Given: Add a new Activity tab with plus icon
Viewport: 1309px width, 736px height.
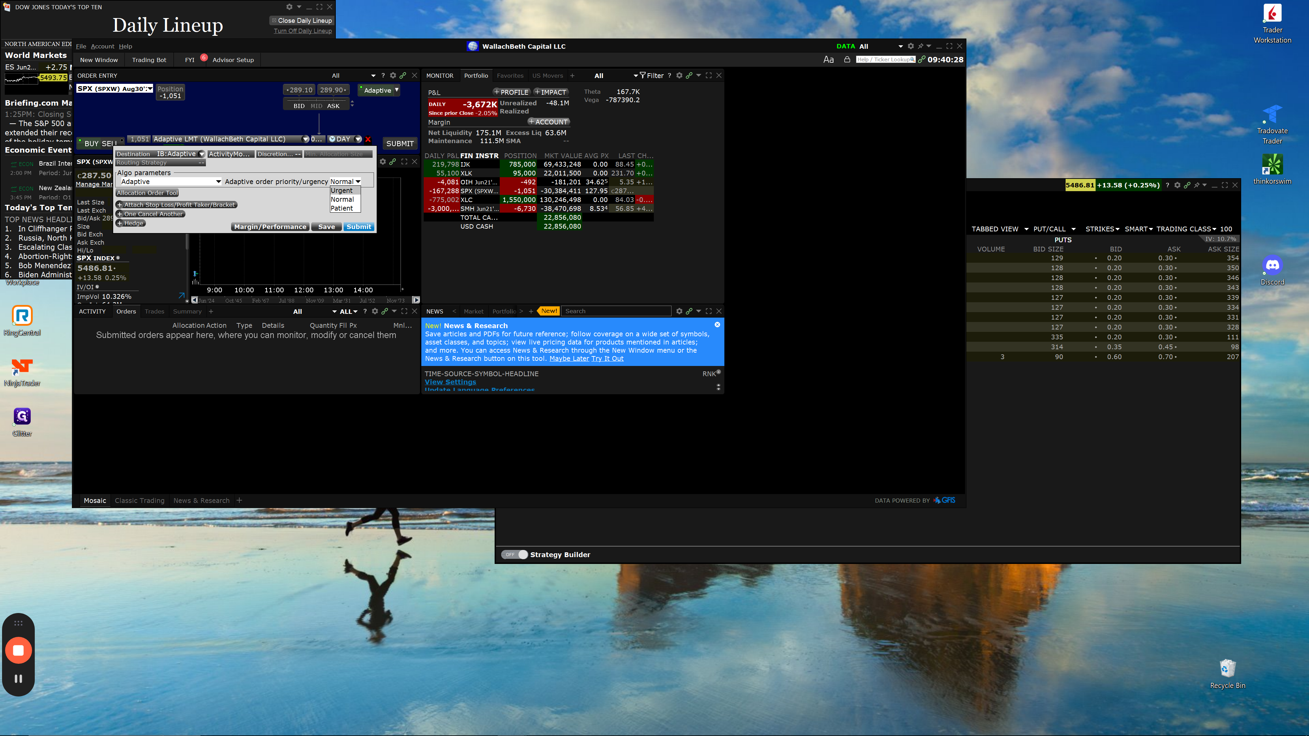Looking at the screenshot, I should click(211, 311).
